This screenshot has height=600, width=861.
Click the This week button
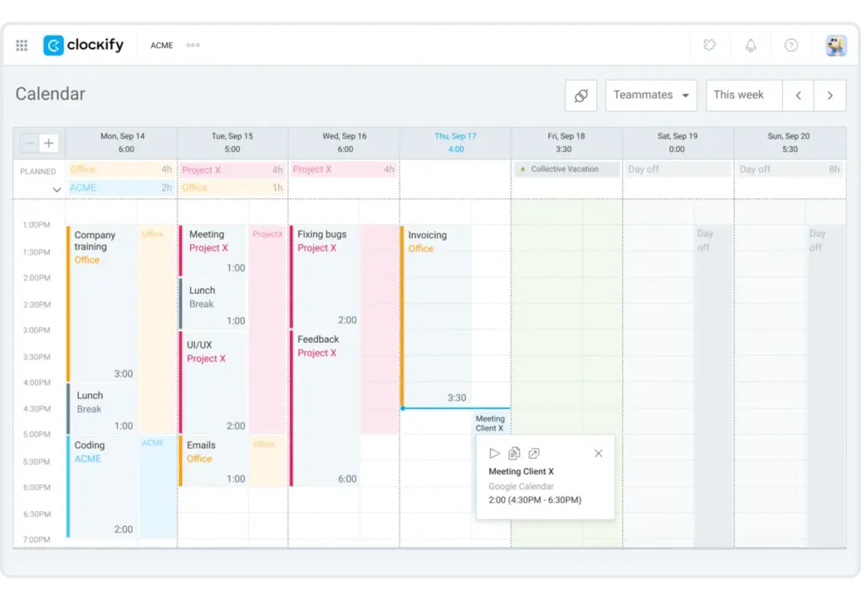click(739, 95)
